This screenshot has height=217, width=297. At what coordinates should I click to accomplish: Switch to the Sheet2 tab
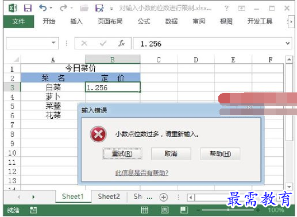tap(109, 196)
